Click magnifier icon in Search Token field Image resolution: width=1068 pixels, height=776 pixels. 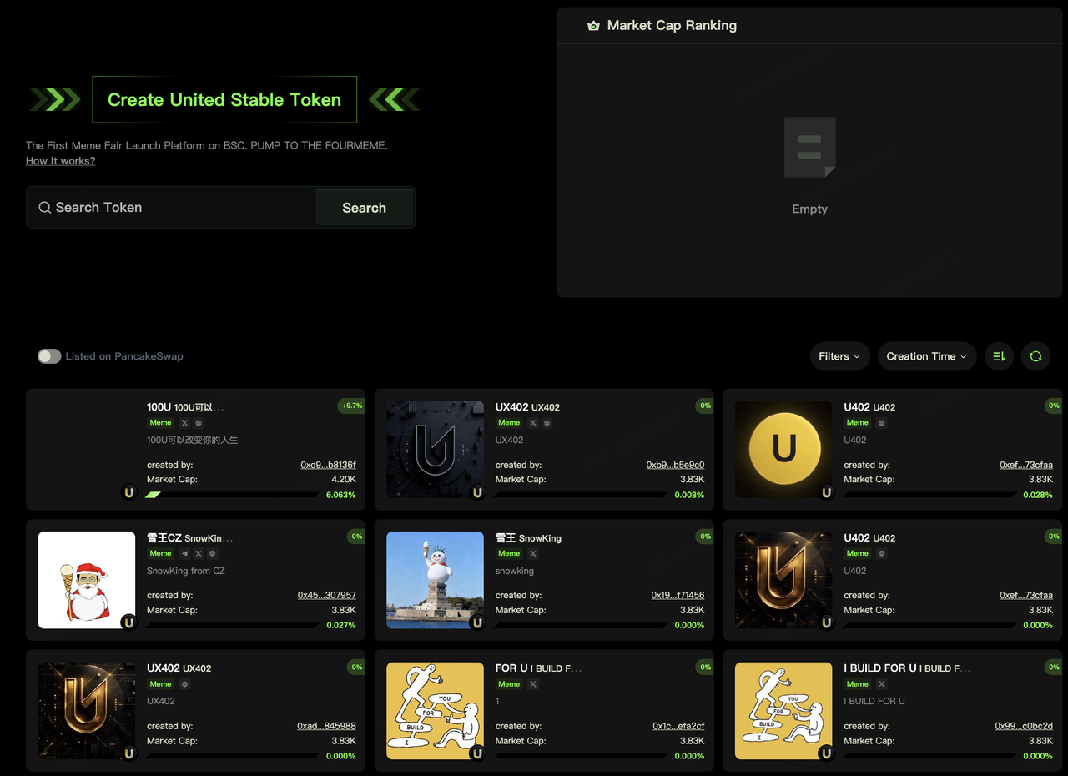click(44, 208)
